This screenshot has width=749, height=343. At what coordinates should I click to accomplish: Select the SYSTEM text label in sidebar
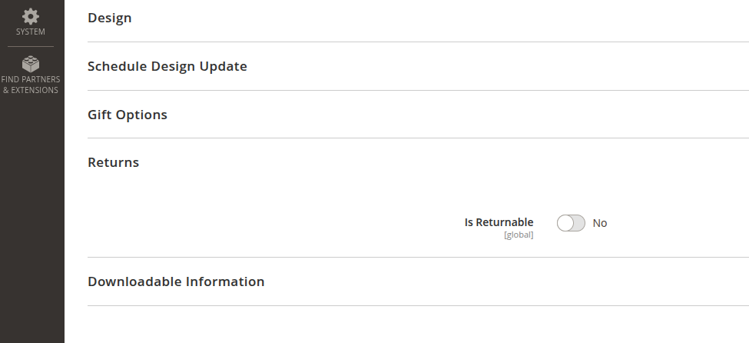[x=31, y=32]
